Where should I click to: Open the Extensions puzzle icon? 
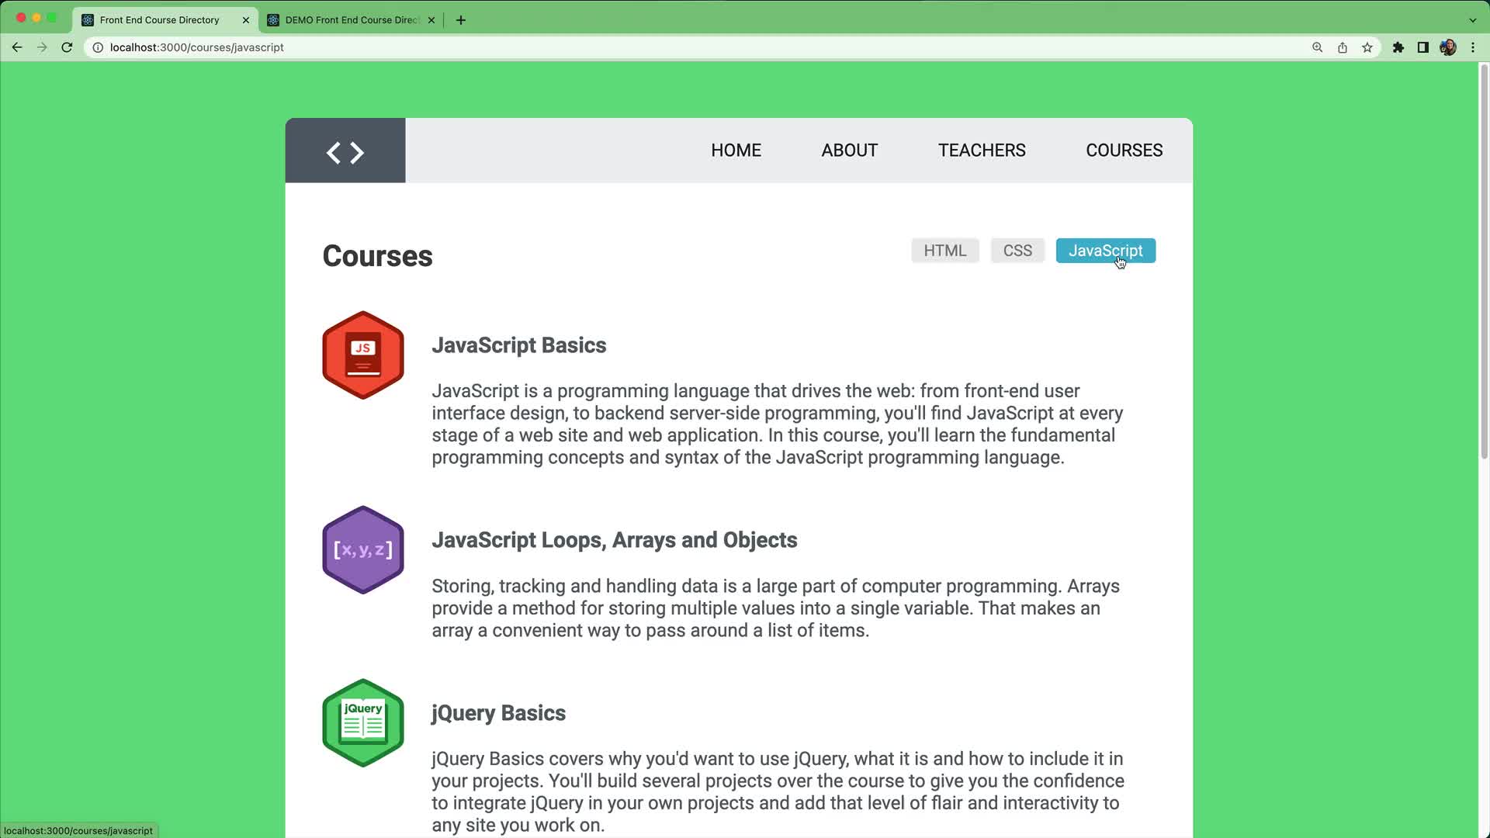1398,47
